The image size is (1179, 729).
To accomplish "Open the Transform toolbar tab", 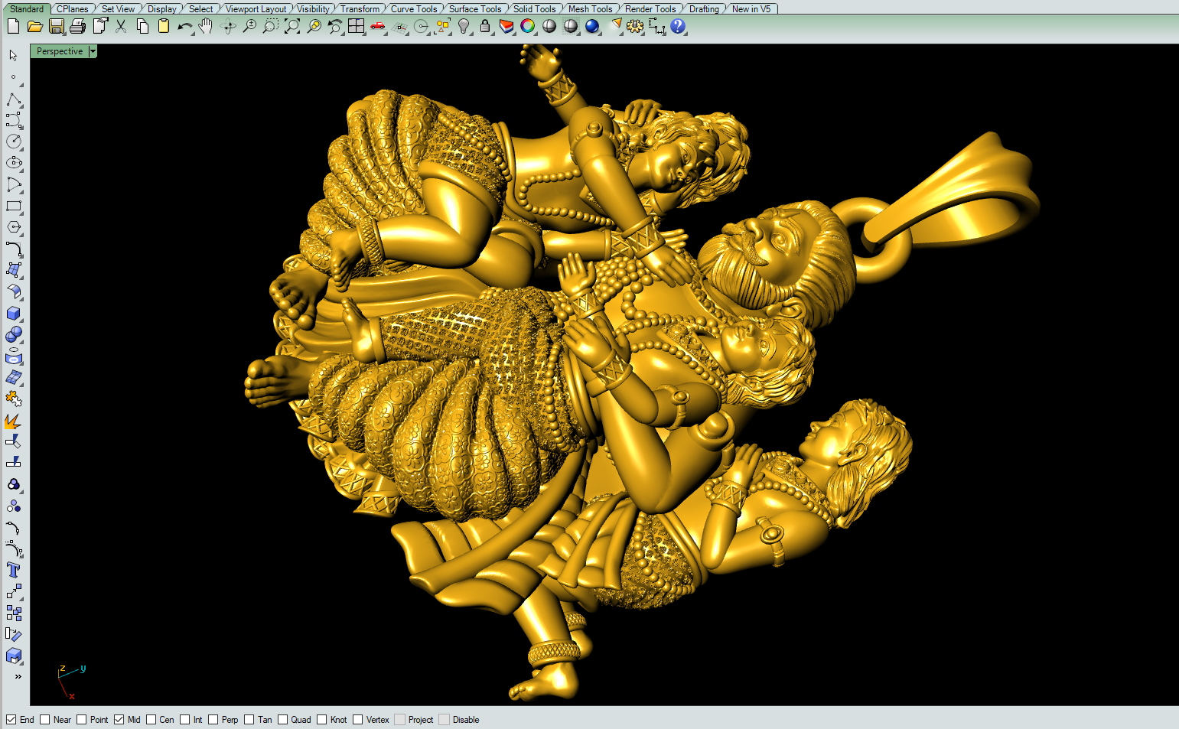I will click(x=360, y=9).
